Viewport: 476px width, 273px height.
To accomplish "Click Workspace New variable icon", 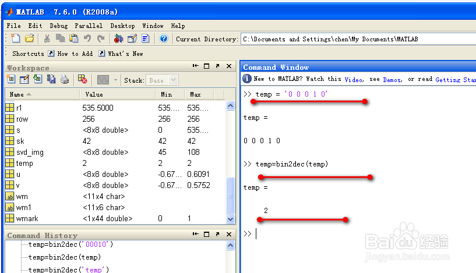I will 11,80.
